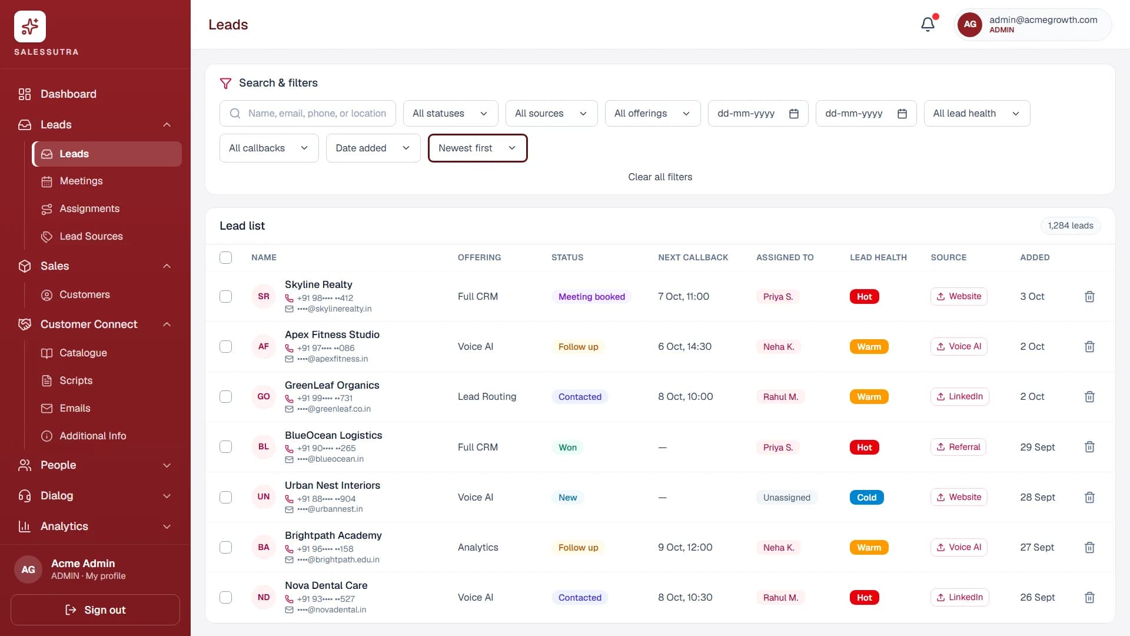Screen dimensions: 1130x636
Task: Click trash icon for Brightpath Academy
Action: point(1089,548)
